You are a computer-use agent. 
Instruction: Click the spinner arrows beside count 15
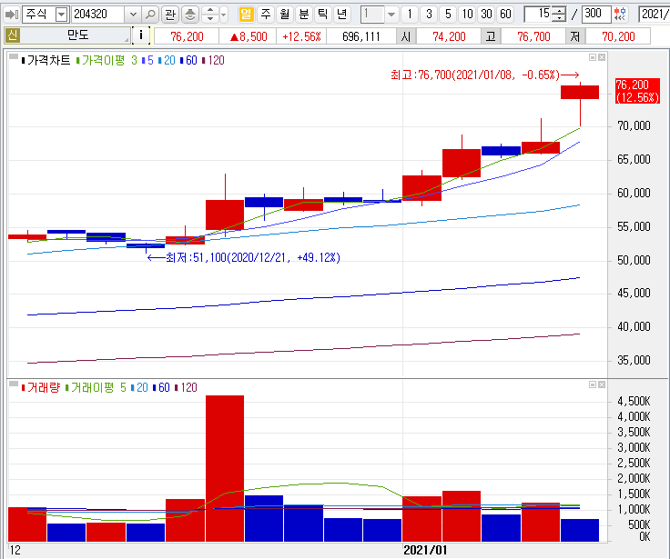(x=558, y=15)
